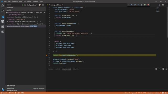Close the bottom panel

point(166,69)
